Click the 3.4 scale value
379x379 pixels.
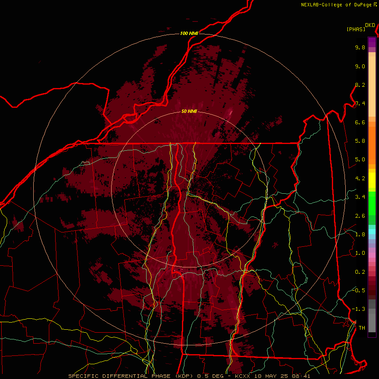(360, 197)
